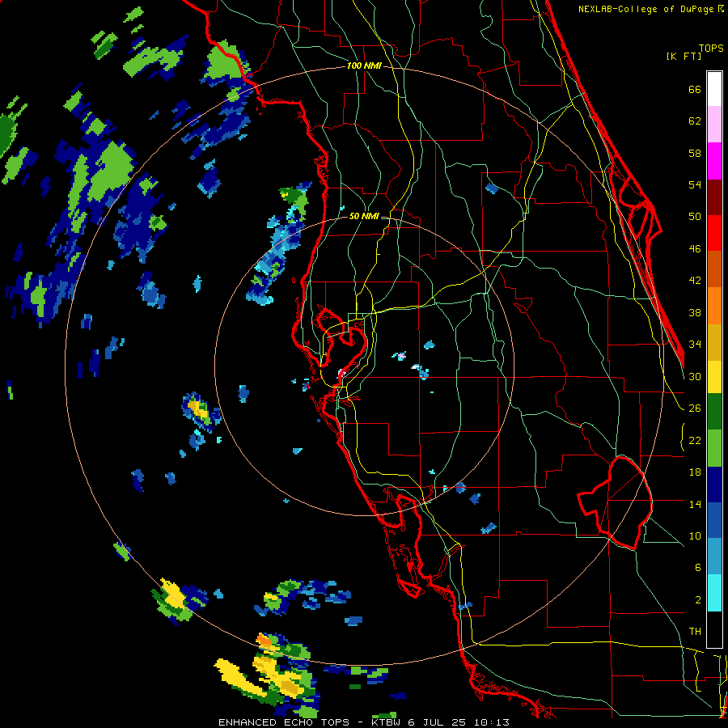Screen dimensions: 728x728
Task: Pick the bright orange legend swatch beside 38
Action: [x=714, y=306]
